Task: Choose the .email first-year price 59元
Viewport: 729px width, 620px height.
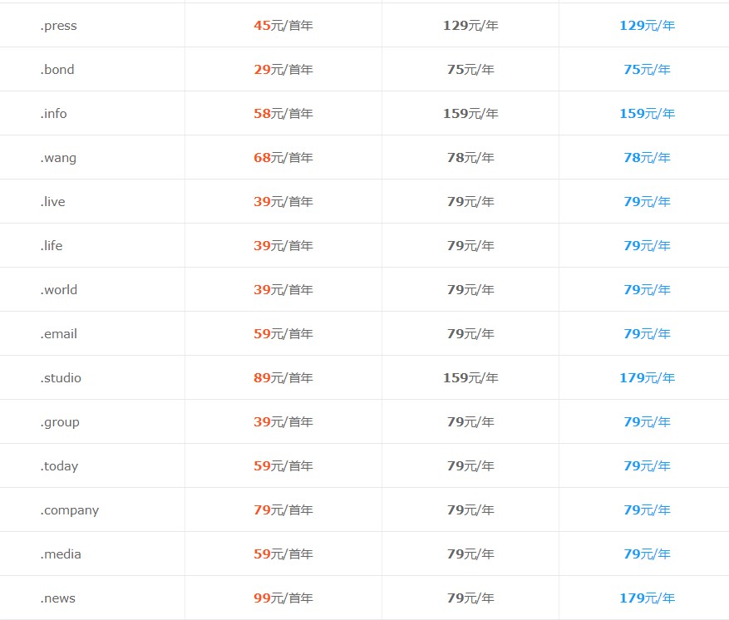Action: click(x=283, y=334)
